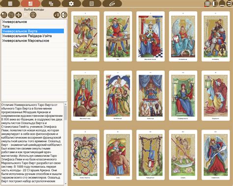Open the gear settings tab
Image resolution: width=233 pixels, height=186 pixels.
tap(71, 3)
